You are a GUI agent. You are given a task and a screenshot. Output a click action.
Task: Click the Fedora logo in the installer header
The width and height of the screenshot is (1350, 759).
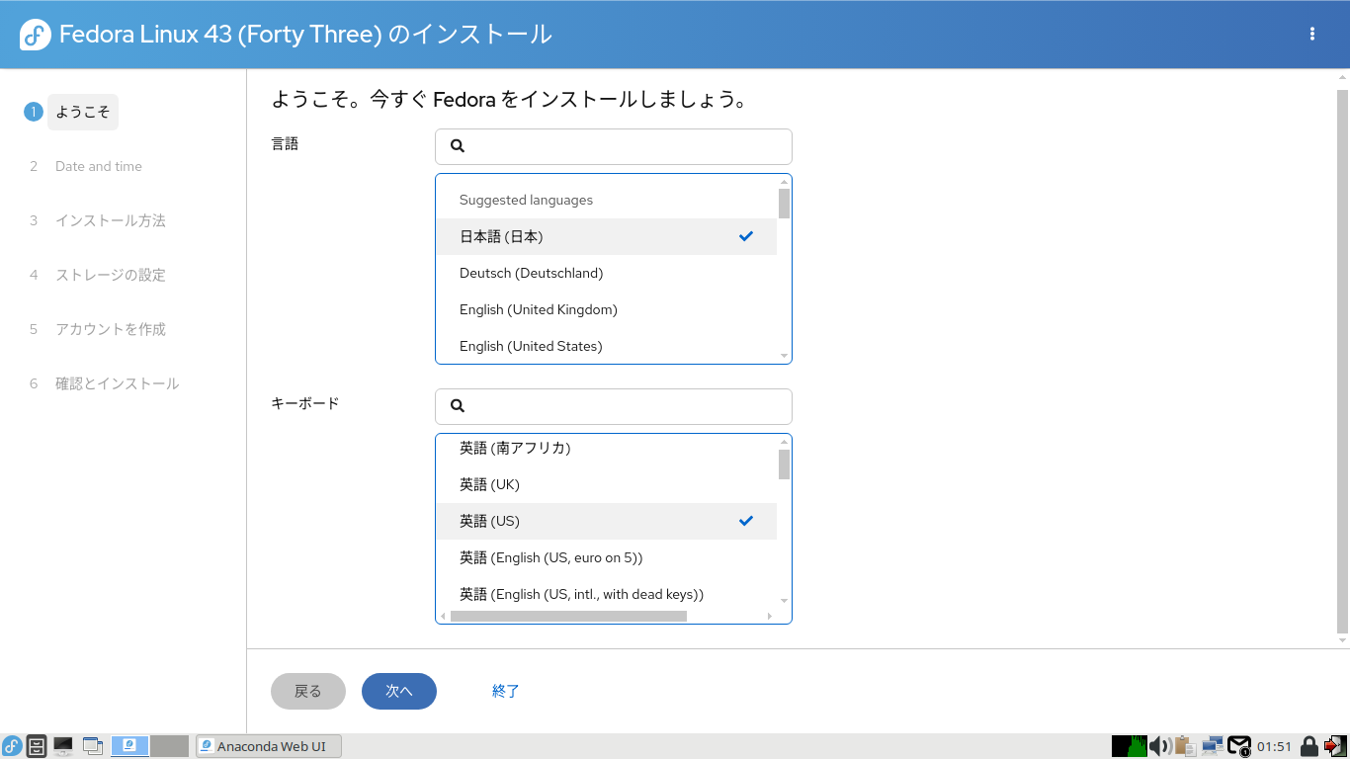tap(36, 35)
